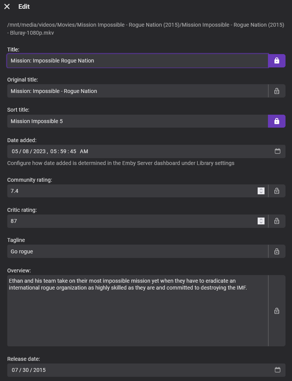Close the Edit dialog with X icon
The height and width of the screenshot is (381, 292).
7,6
